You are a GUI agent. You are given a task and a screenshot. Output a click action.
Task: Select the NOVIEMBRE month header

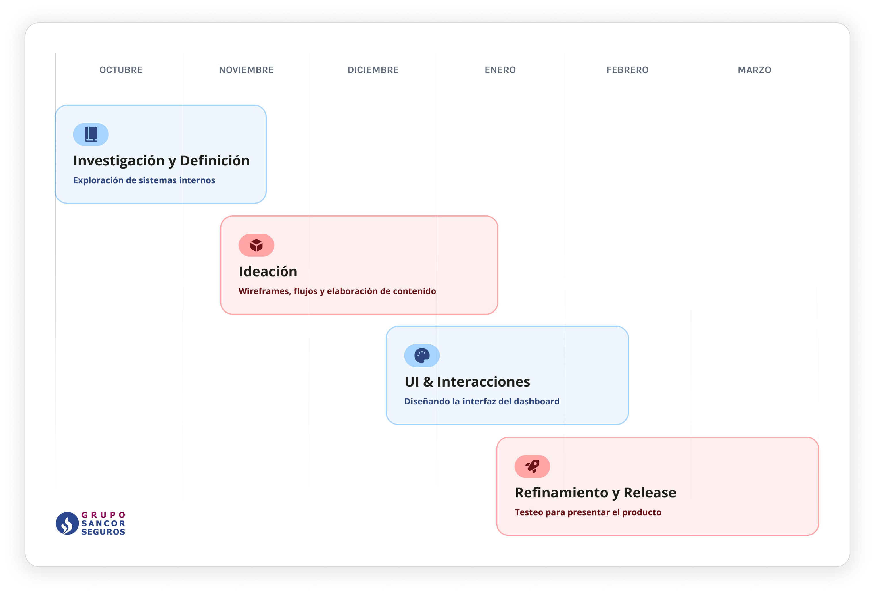[x=246, y=70]
